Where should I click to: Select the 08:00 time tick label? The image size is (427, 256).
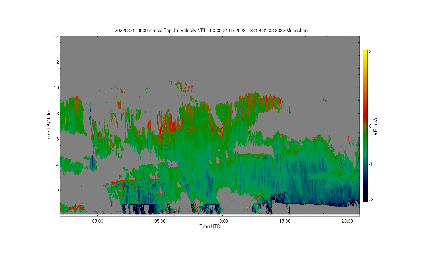[160, 221]
